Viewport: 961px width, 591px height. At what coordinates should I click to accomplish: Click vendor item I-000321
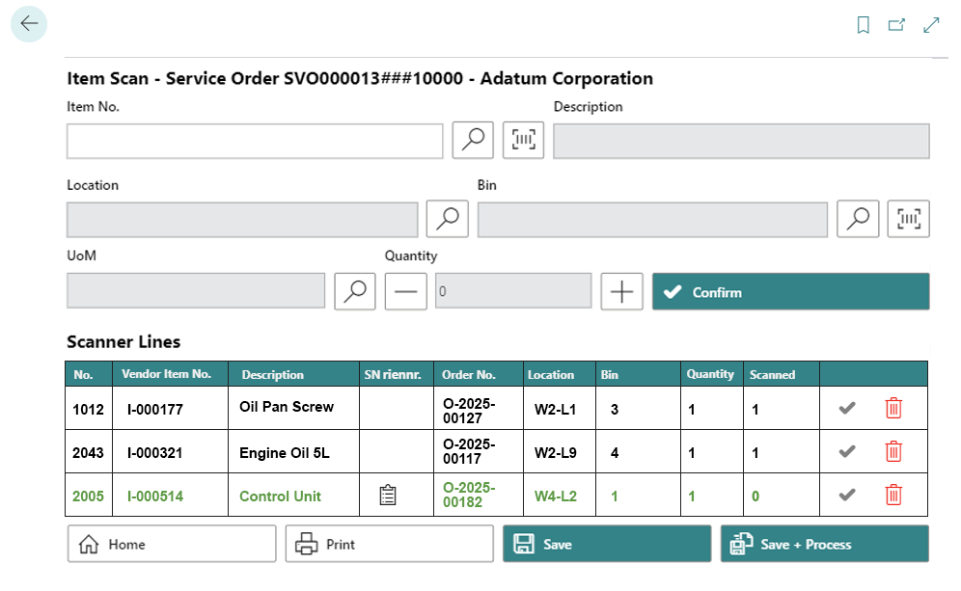click(x=155, y=453)
